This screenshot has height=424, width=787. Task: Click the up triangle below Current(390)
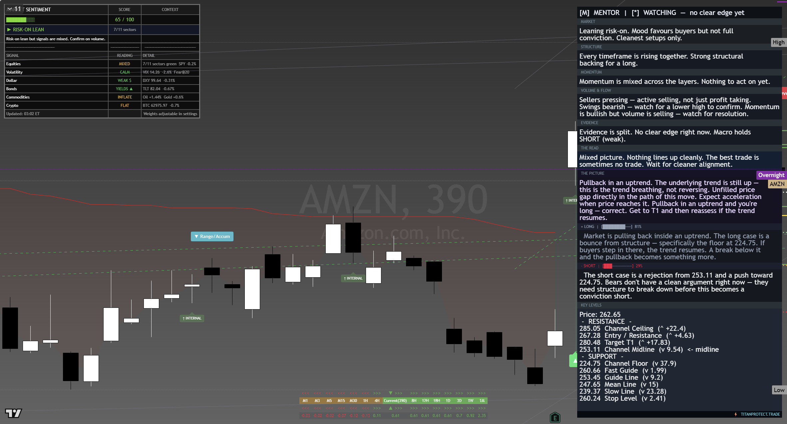(x=391, y=408)
